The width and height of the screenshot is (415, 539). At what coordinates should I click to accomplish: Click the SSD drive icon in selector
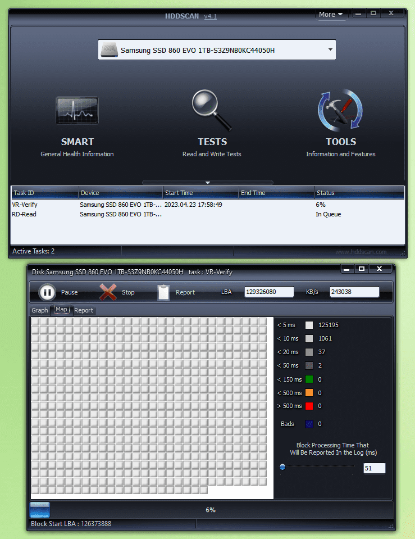click(110, 50)
